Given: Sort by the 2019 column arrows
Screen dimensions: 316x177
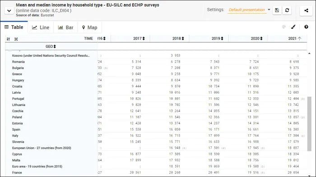Looking at the screenshot, I should [222, 38].
